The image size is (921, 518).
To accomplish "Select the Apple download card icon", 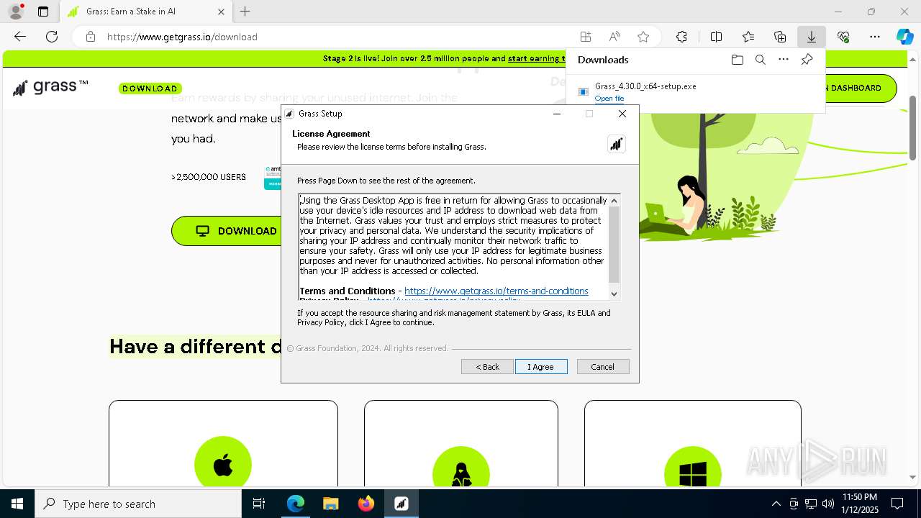I will (223, 465).
